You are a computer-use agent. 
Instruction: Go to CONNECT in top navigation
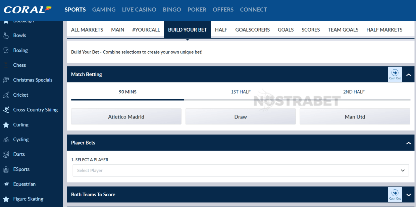254,9
